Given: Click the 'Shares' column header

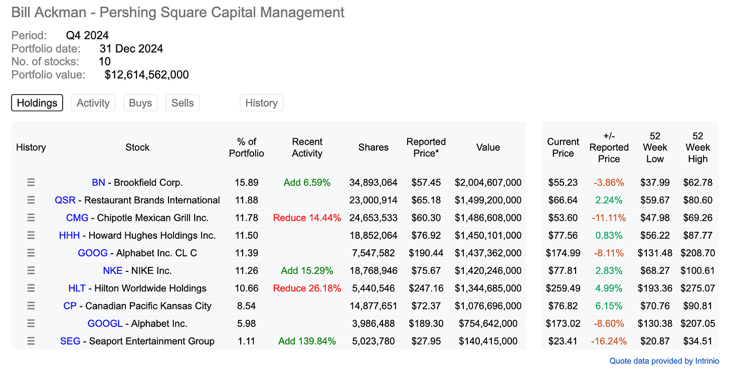Looking at the screenshot, I should coord(374,147).
